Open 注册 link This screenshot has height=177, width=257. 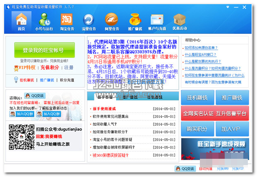(x=69, y=67)
